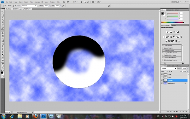Toggle airbrush mode in options bar
The height and width of the screenshot is (119, 190).
64,6
